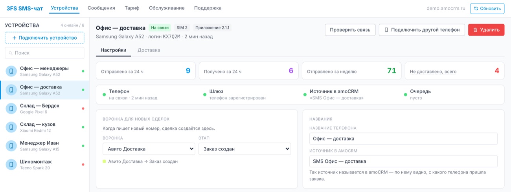Open the Этап dropdown

[x=244, y=149]
